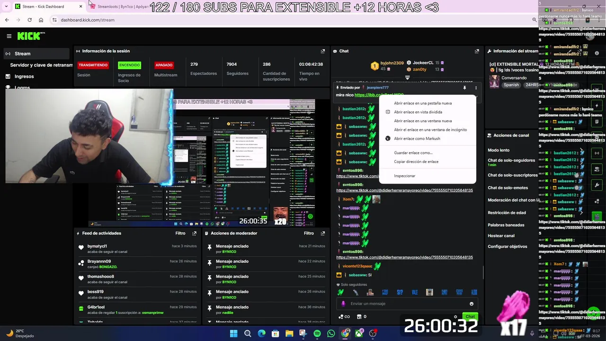Open Filtro in Acciones de moderador
This screenshot has height=341, width=606.
coord(309,233)
